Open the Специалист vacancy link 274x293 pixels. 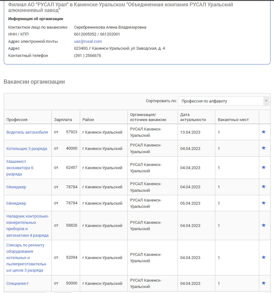pyautogui.click(x=17, y=284)
